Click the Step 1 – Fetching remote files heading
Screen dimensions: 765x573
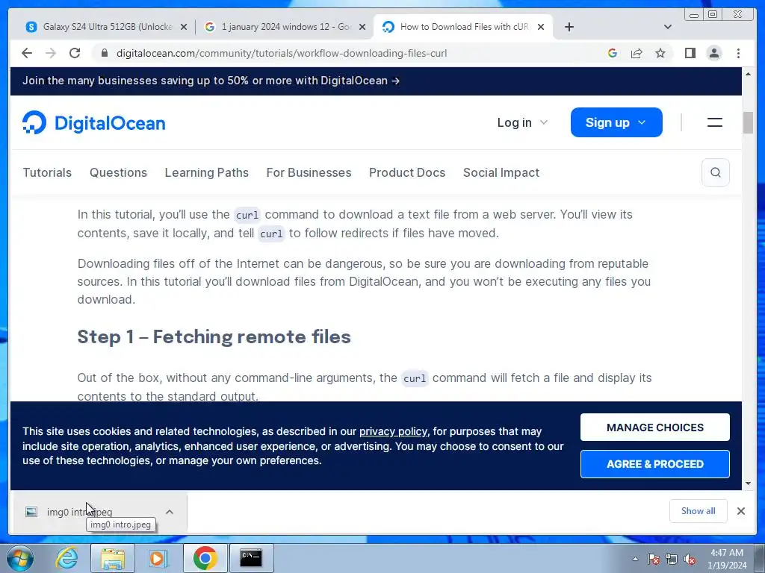[214, 336]
